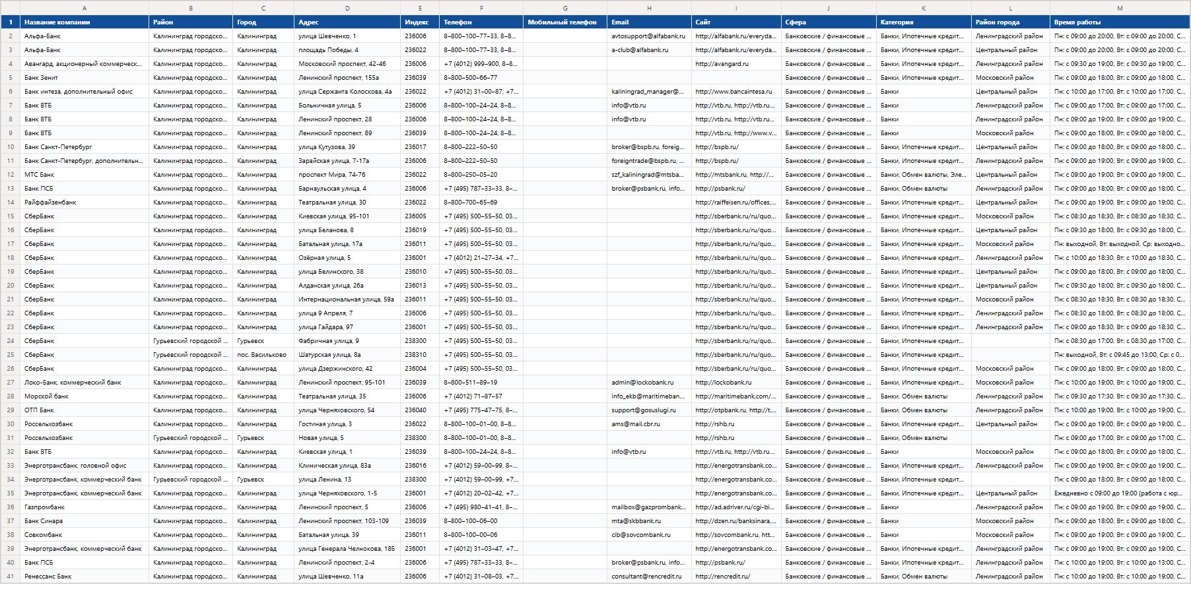Viewport: 1191px width, 595px height.
Task: Click the address 'площадь Победы, 4'
Action: pos(347,50)
